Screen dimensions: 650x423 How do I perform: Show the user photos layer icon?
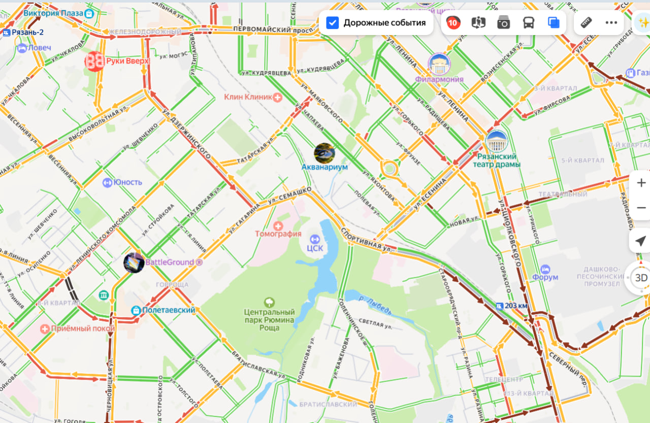pyautogui.click(x=504, y=23)
